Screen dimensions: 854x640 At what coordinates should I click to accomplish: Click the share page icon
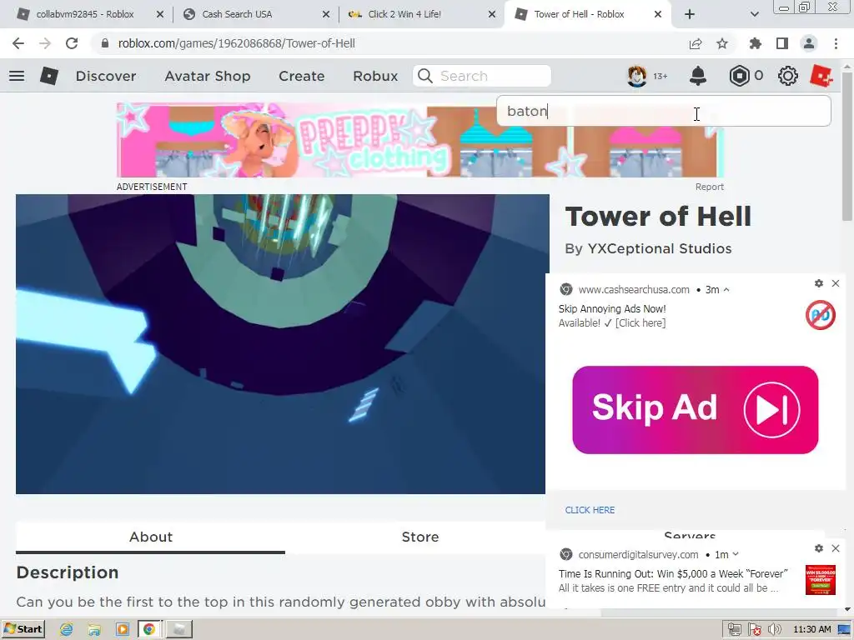[696, 43]
